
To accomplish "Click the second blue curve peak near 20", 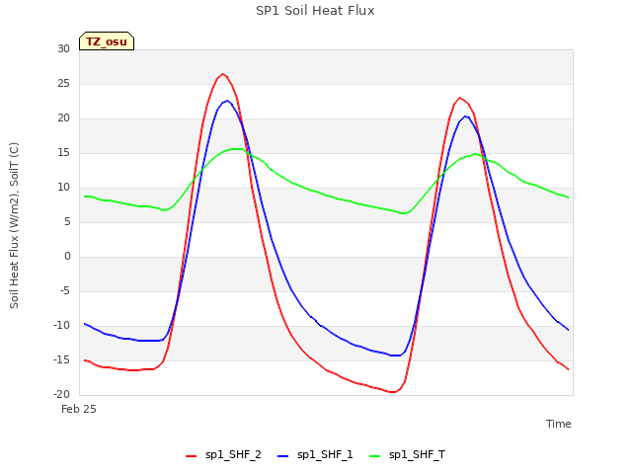I will (465, 117).
